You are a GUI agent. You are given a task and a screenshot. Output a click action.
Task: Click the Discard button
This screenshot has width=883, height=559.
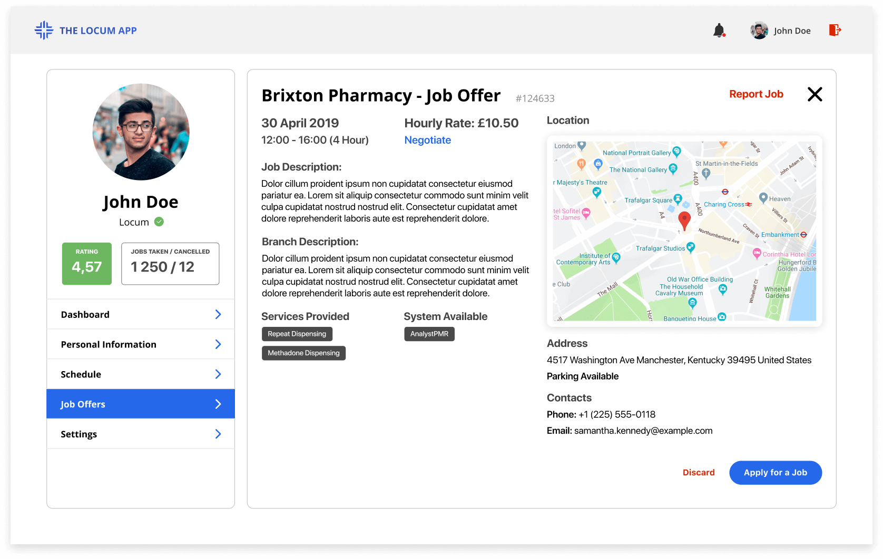(699, 473)
